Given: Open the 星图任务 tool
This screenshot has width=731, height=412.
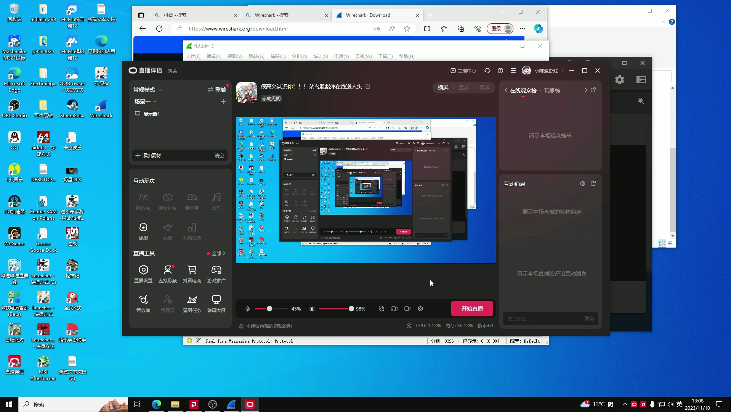Looking at the screenshot, I should pyautogui.click(x=192, y=303).
